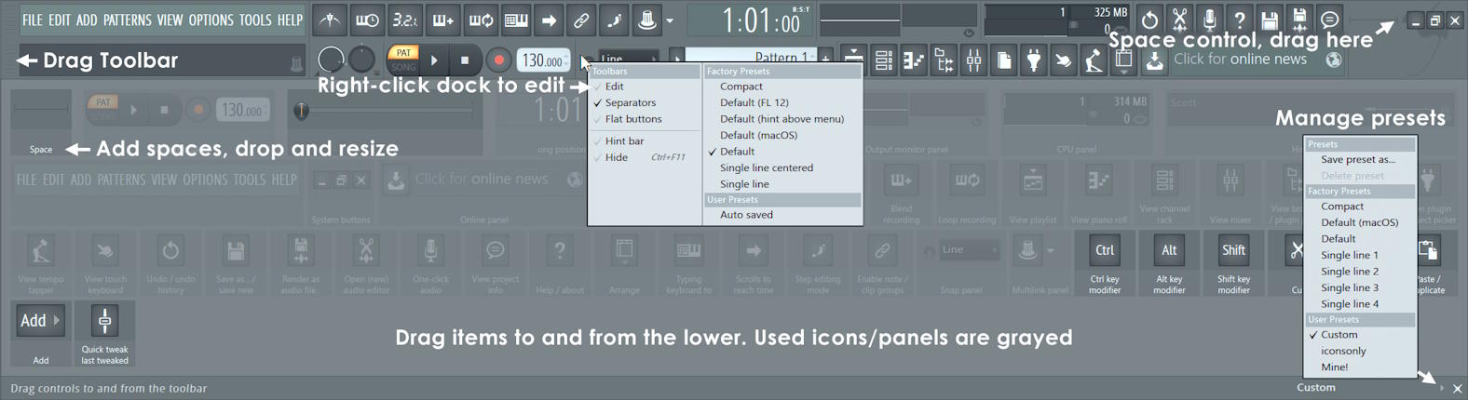Open the audio editor scissors icon
Screen dimensions: 1468x400
[1179, 20]
